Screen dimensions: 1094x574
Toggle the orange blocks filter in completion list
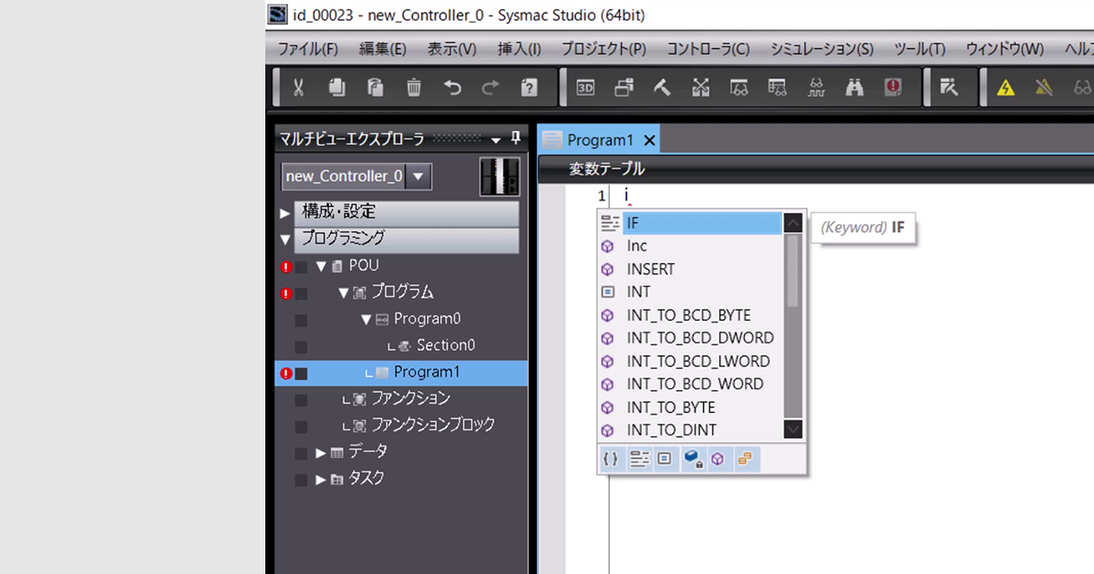coord(746,459)
